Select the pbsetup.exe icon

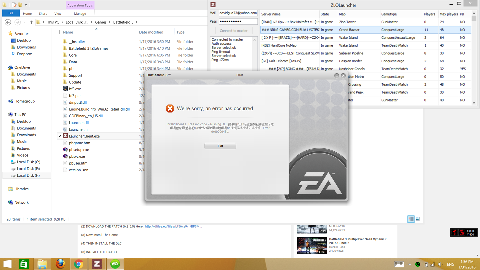pos(65,149)
